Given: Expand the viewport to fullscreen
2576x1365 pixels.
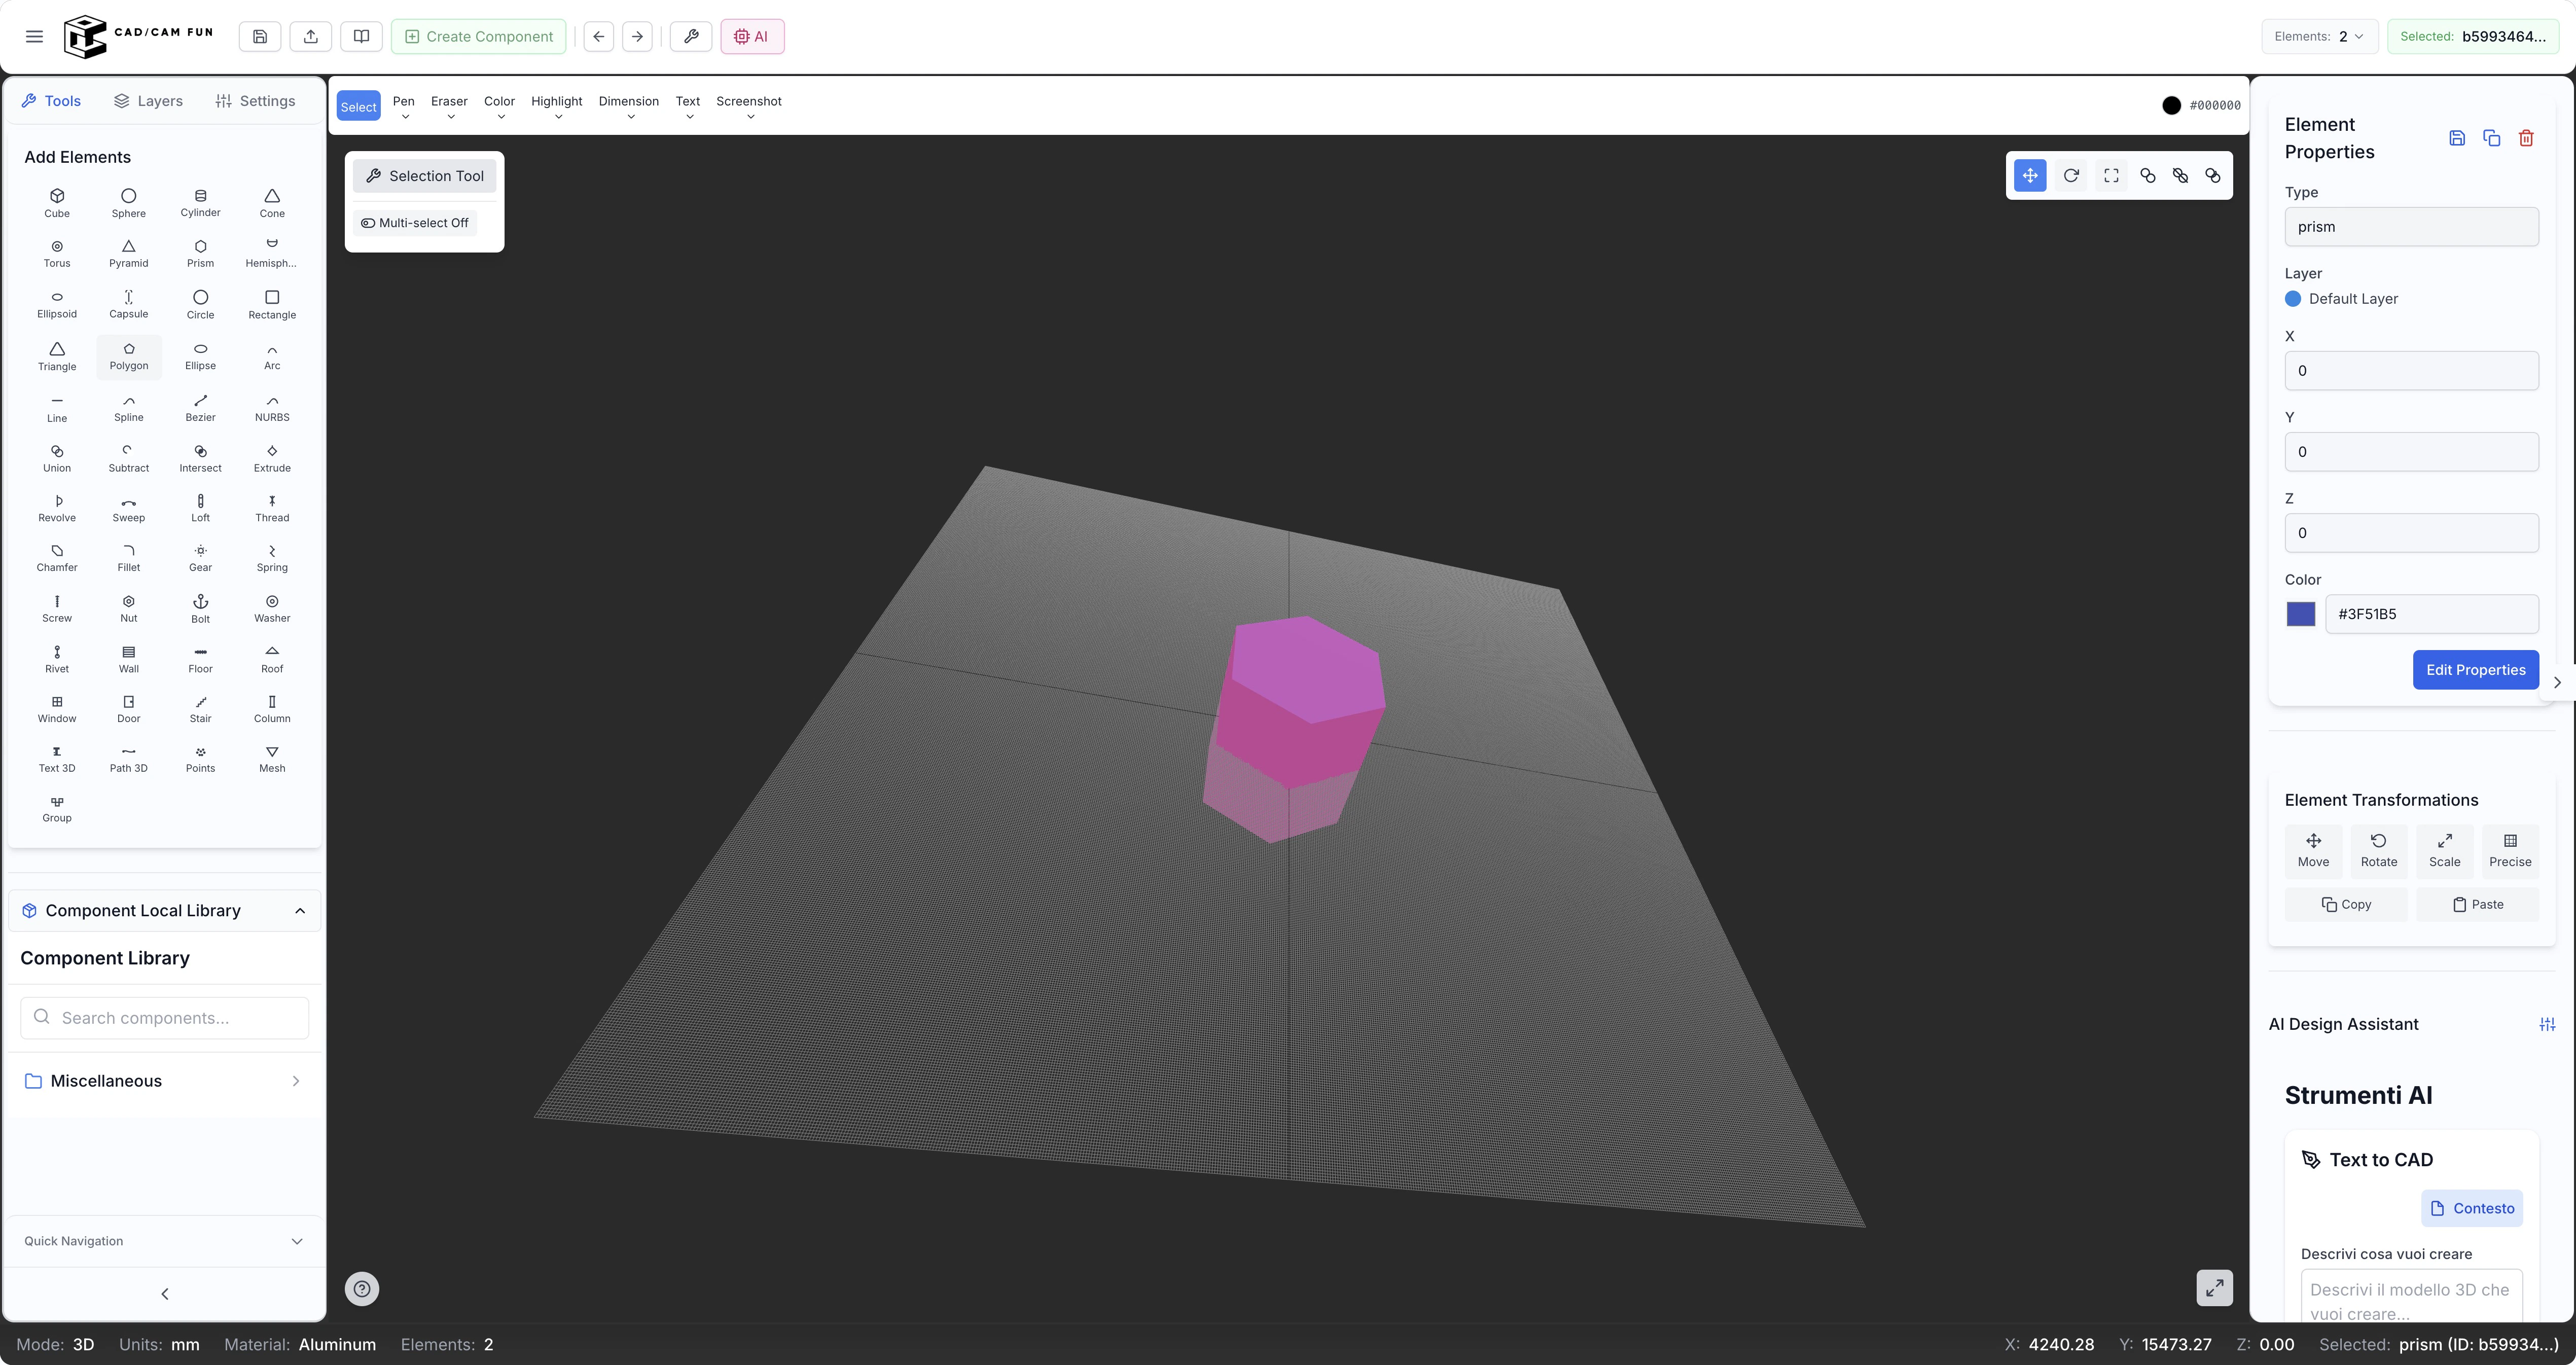Looking at the screenshot, I should 2215,1288.
